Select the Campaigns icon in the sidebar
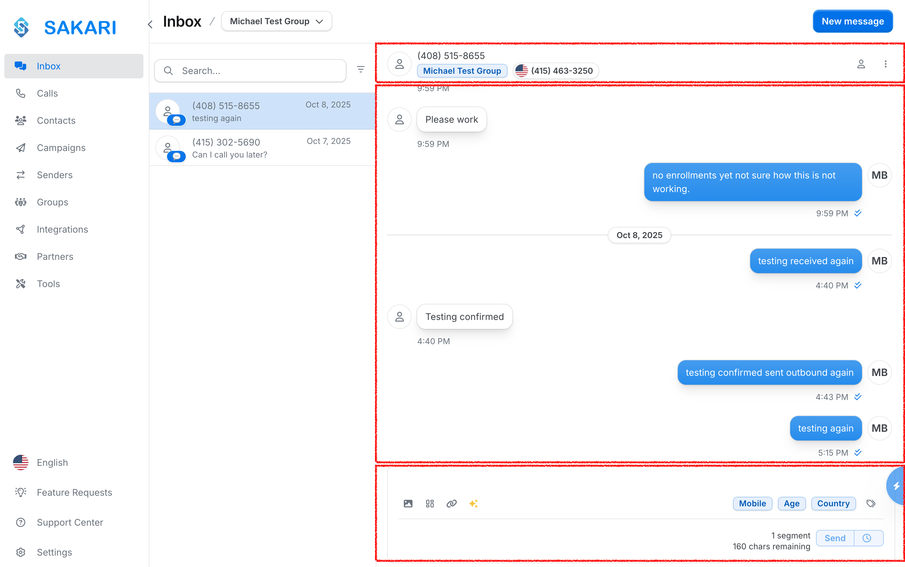This screenshot has width=905, height=567. 21,148
